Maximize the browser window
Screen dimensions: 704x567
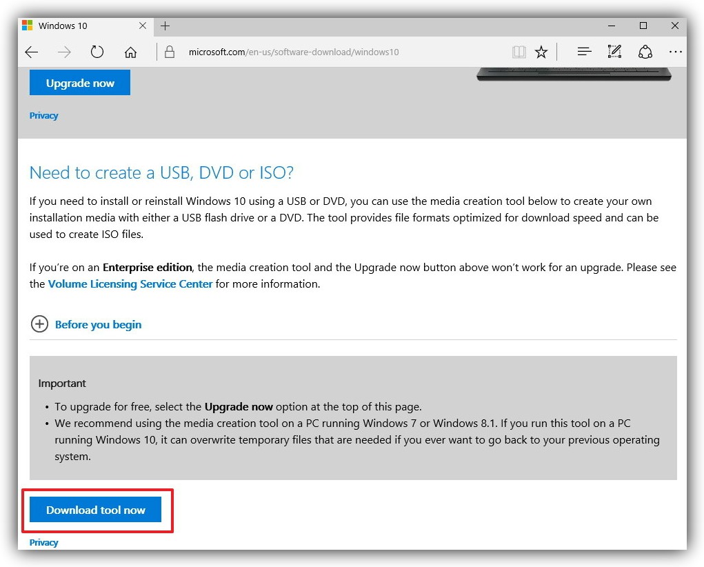(x=643, y=26)
